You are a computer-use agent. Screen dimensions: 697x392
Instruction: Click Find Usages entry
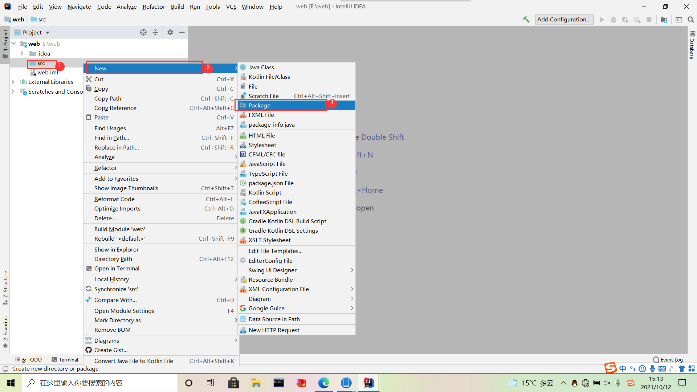tap(161, 128)
